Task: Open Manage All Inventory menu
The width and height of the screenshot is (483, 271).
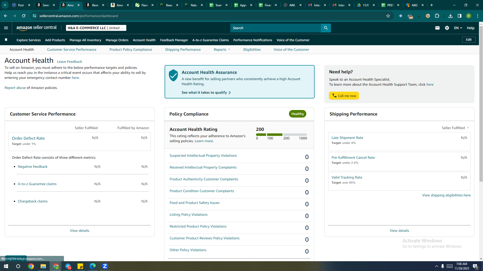Action: pyautogui.click(x=85, y=40)
